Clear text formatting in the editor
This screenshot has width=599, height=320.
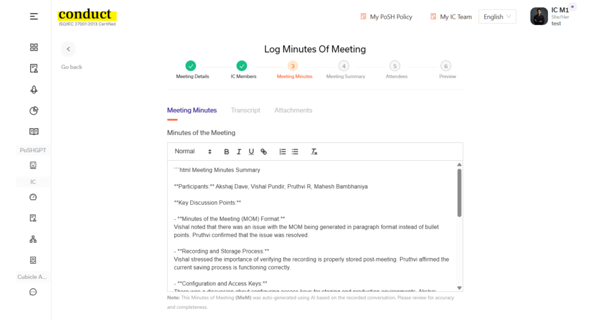[314, 152]
